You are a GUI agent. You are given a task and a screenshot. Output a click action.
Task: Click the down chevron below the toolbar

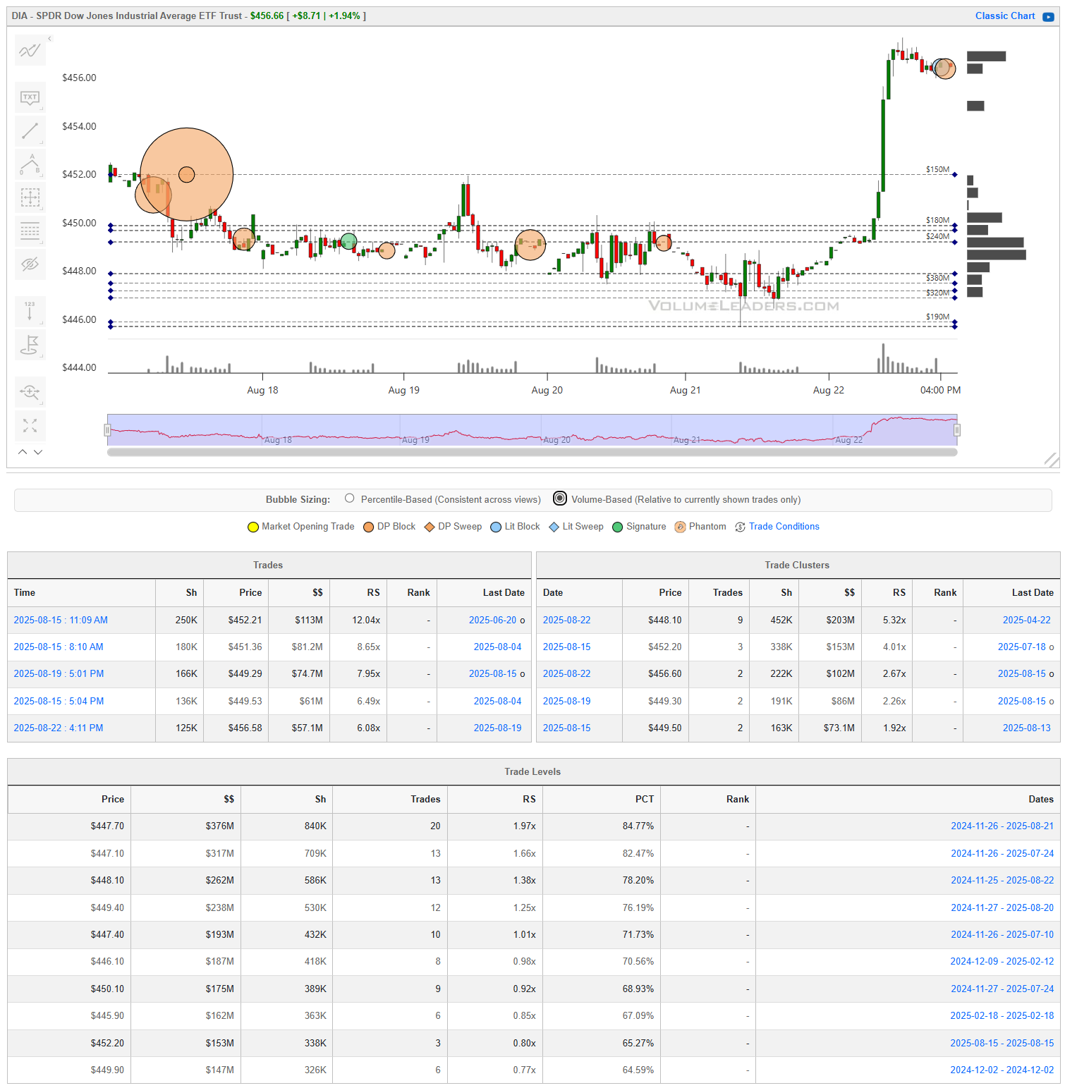click(x=38, y=452)
